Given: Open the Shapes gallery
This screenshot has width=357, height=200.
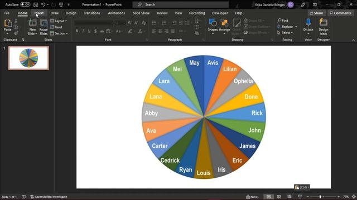Looking at the screenshot, I should (x=213, y=27).
